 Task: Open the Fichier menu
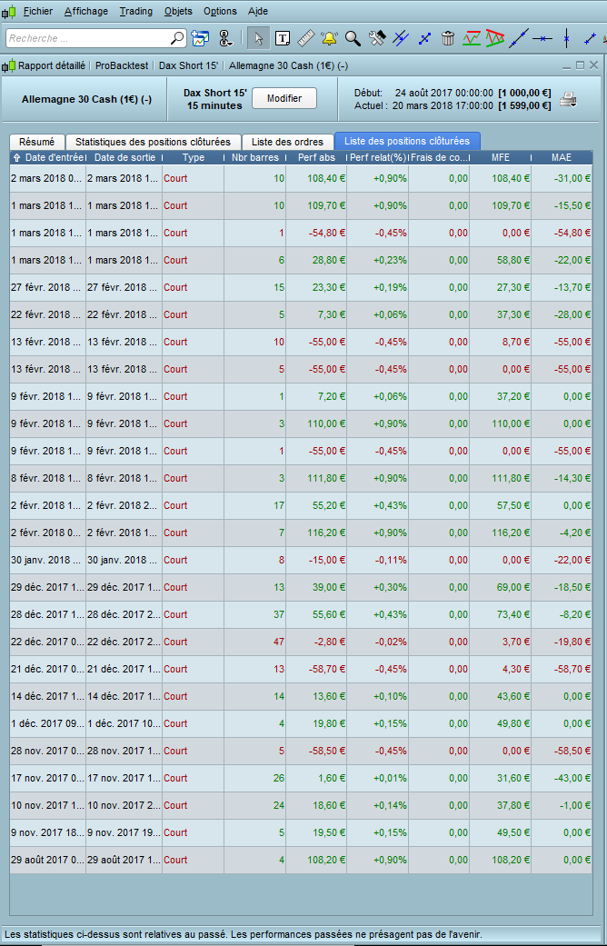(37, 11)
